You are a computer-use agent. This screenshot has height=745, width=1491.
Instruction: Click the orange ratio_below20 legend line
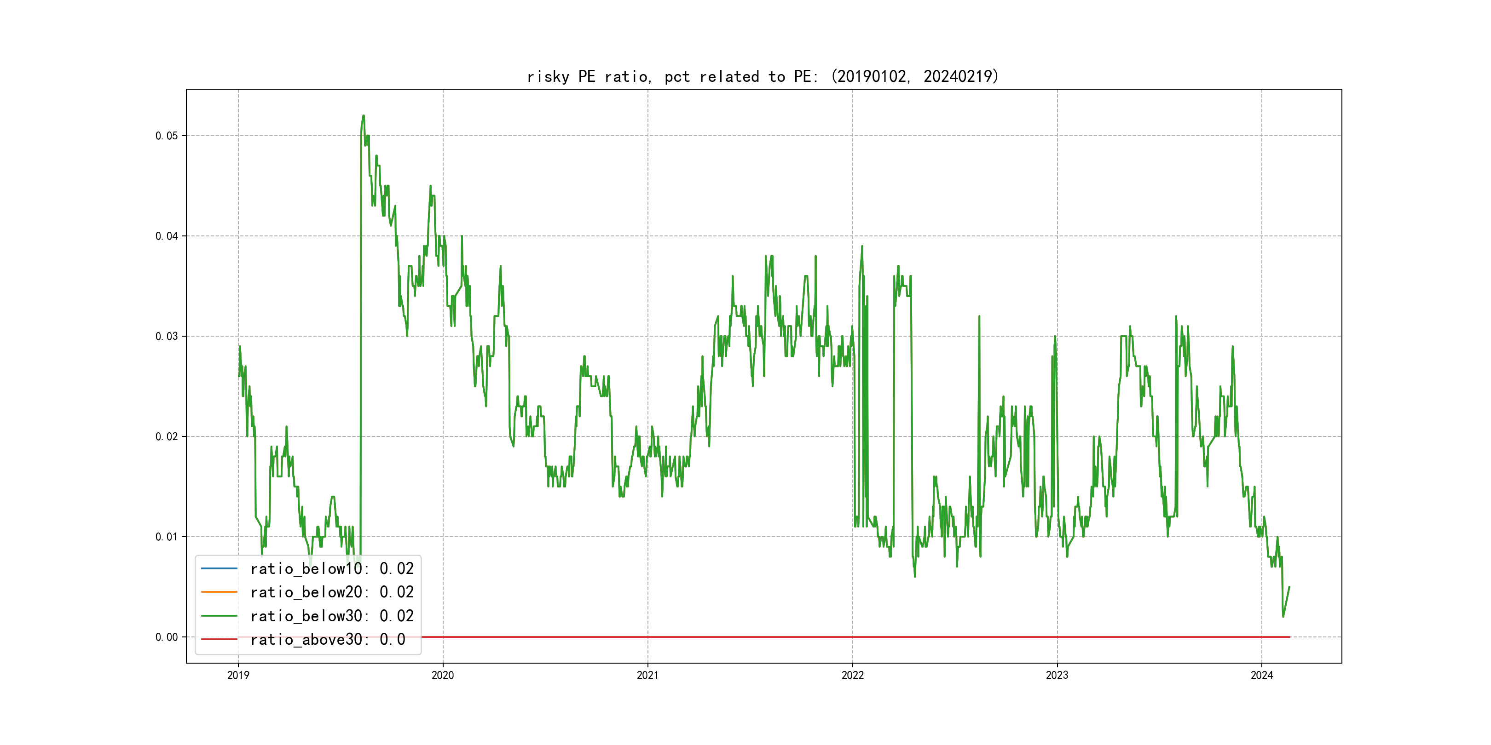(x=219, y=592)
